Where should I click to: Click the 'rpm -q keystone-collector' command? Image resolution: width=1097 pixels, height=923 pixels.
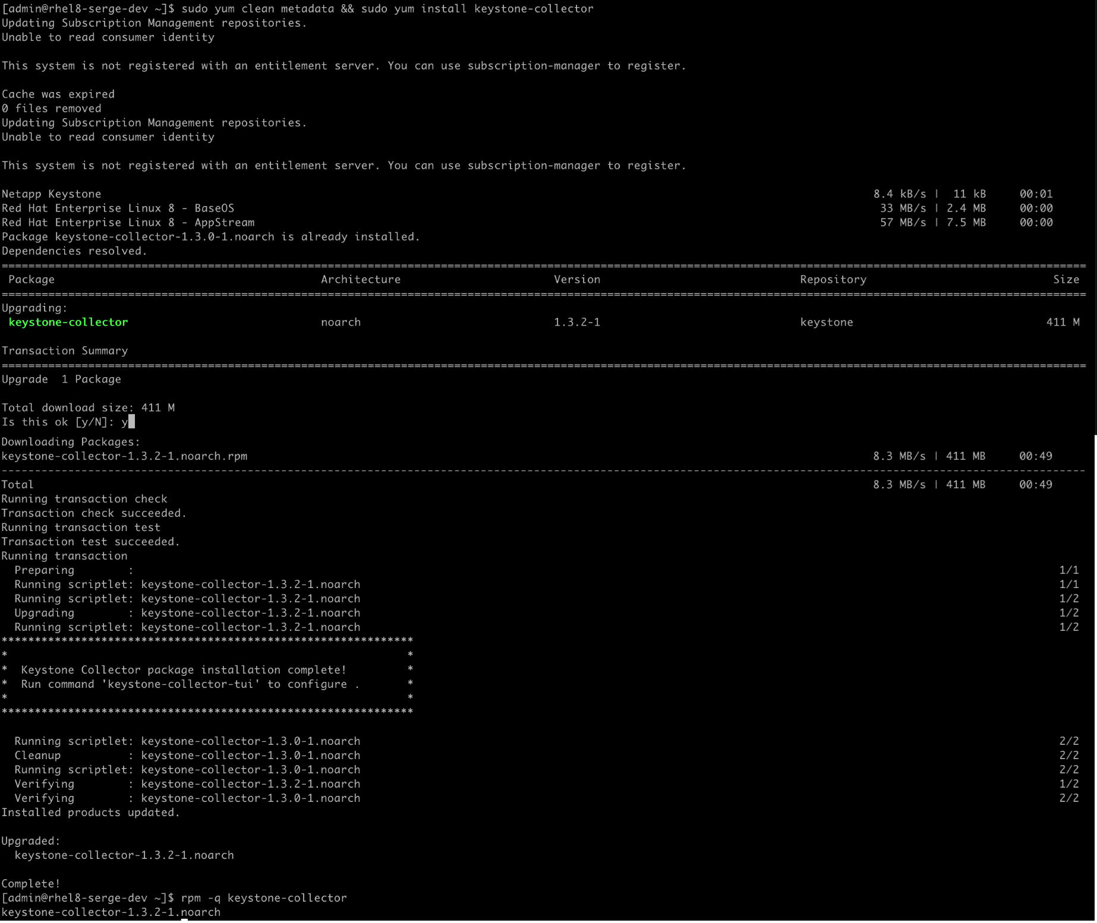click(x=264, y=899)
